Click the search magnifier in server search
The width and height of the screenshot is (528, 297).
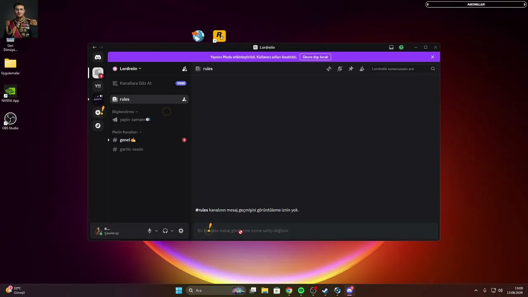tap(433, 69)
